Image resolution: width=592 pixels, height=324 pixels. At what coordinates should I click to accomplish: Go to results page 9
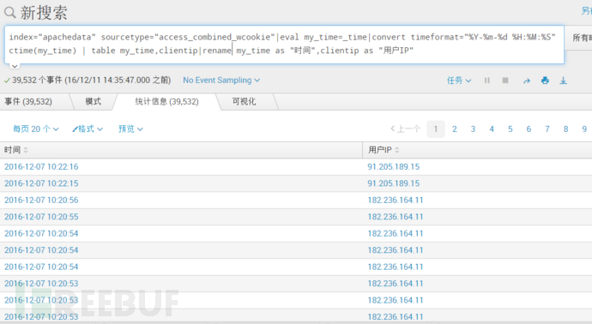[584, 129]
